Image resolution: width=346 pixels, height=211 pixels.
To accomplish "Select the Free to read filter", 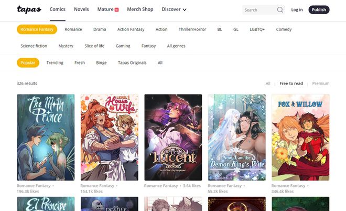I will click(x=291, y=83).
